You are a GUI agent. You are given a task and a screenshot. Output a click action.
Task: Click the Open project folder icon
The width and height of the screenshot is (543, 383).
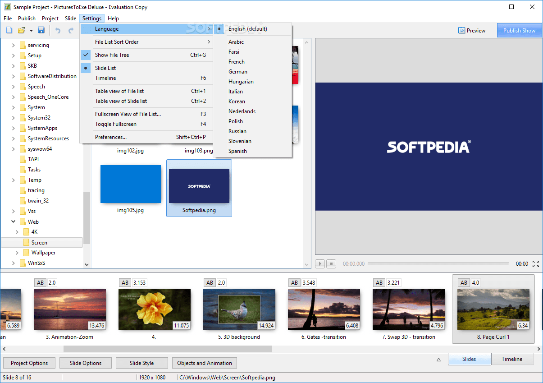21,30
